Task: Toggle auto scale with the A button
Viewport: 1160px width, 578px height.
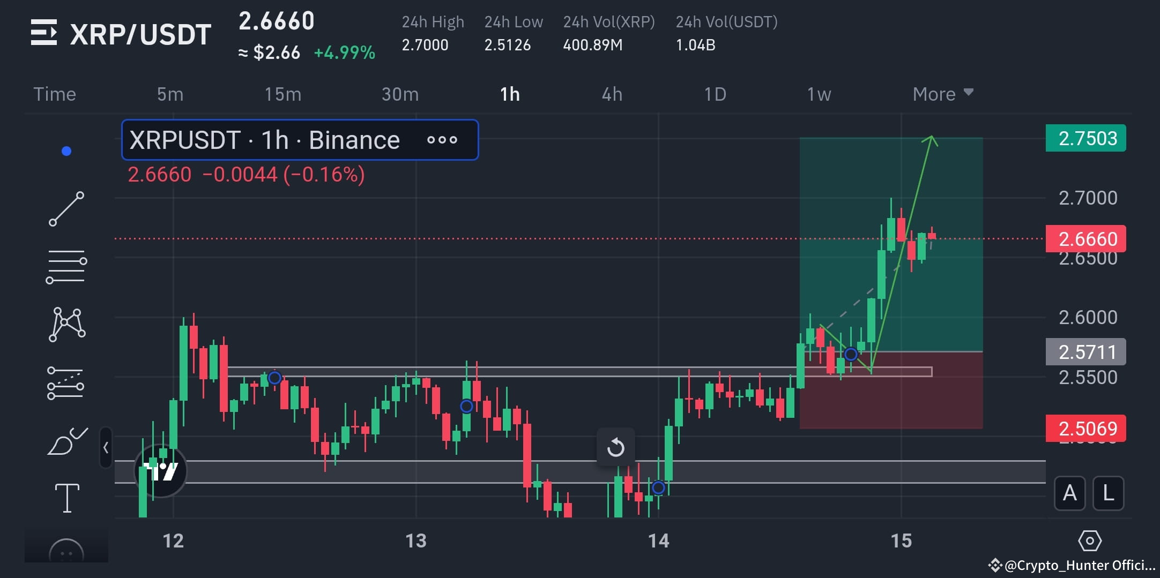Action: coord(1070,493)
